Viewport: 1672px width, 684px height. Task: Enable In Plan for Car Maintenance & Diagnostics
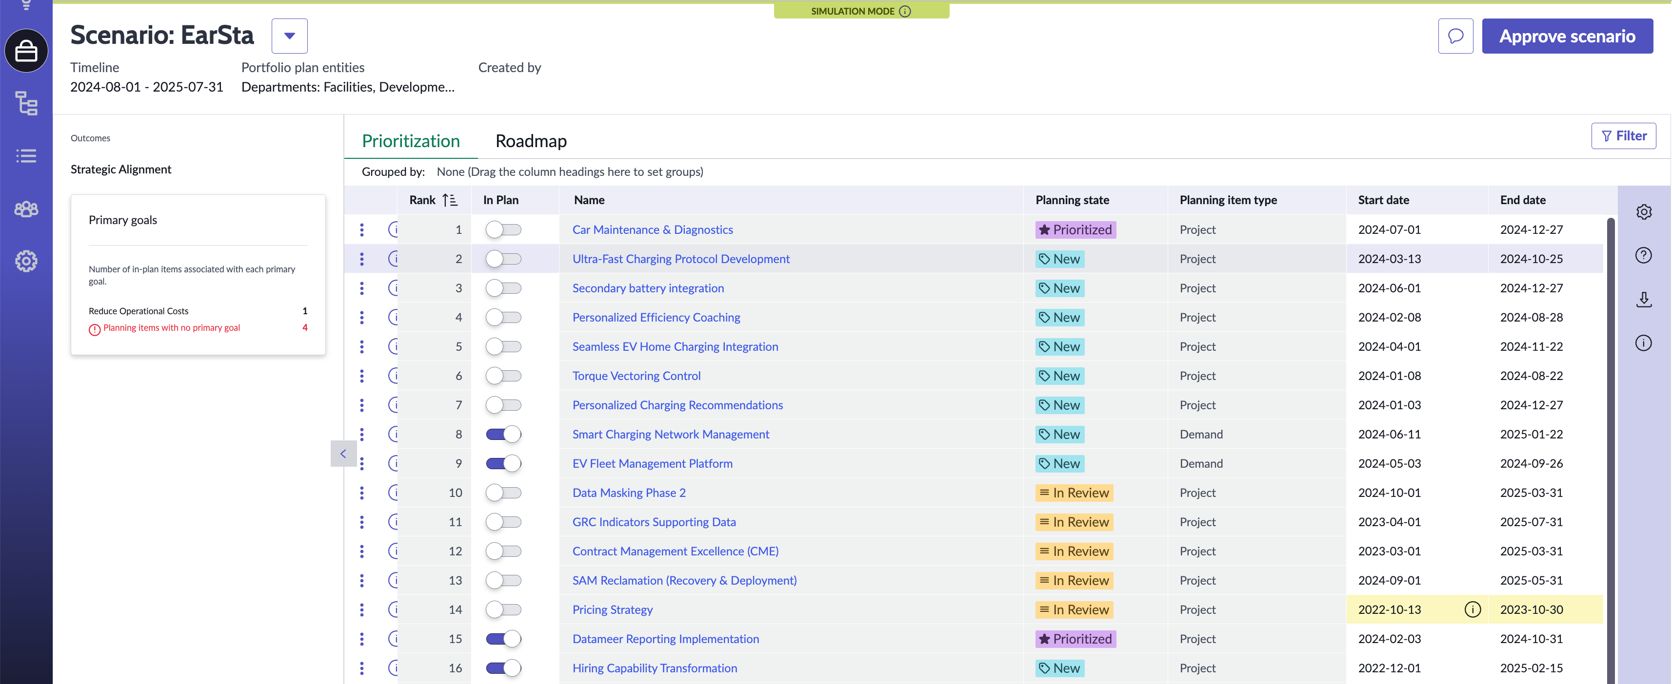[503, 229]
